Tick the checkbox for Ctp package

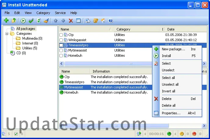point(61,35)
